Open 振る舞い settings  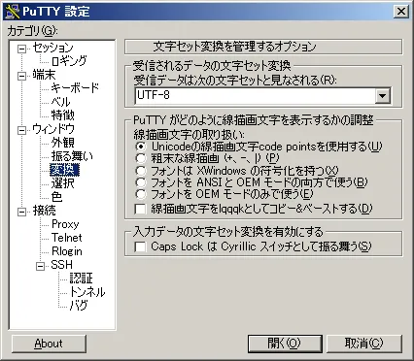click(x=72, y=156)
